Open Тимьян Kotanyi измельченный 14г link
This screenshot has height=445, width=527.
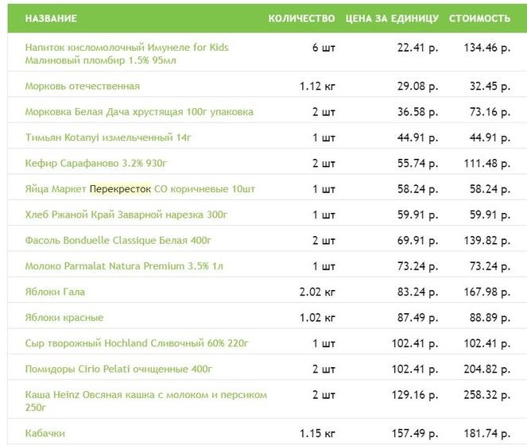tap(108, 137)
